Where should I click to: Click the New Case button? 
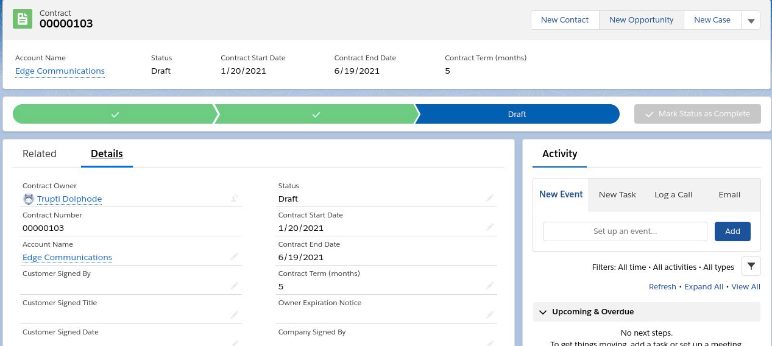(712, 20)
